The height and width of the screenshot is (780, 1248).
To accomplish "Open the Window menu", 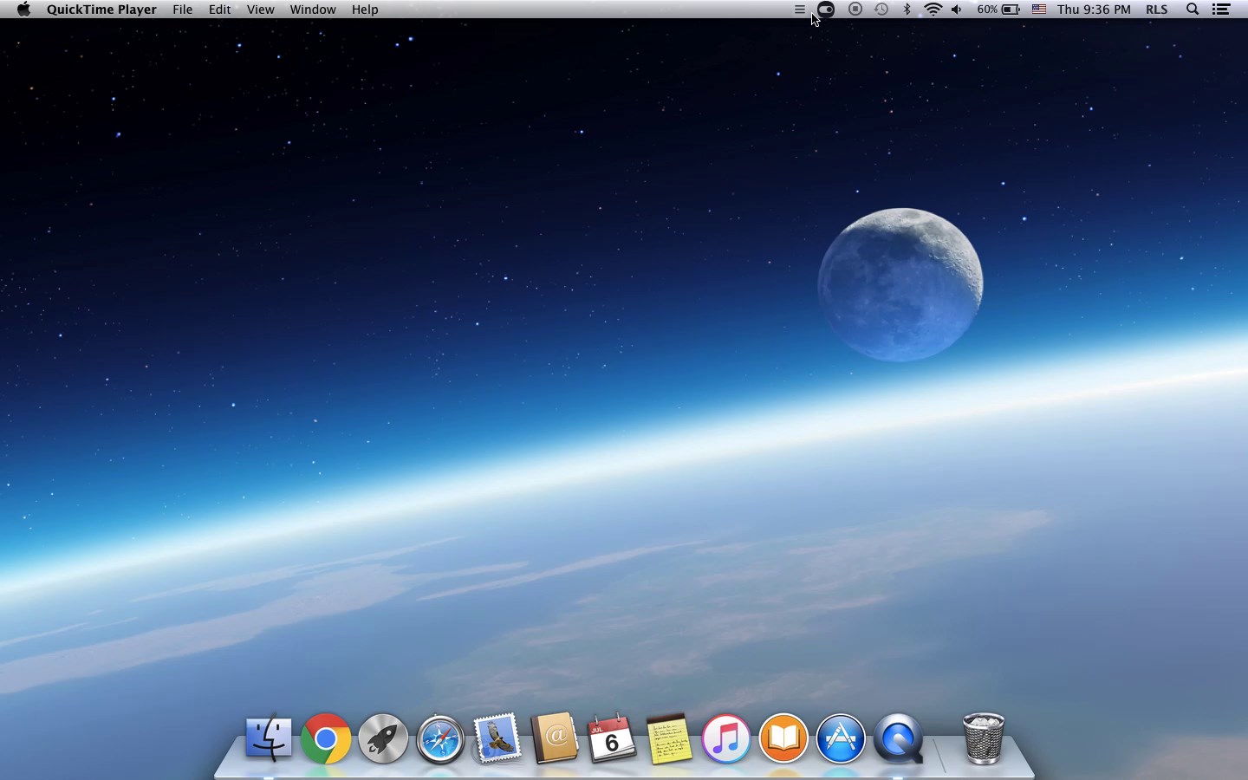I will click(312, 10).
